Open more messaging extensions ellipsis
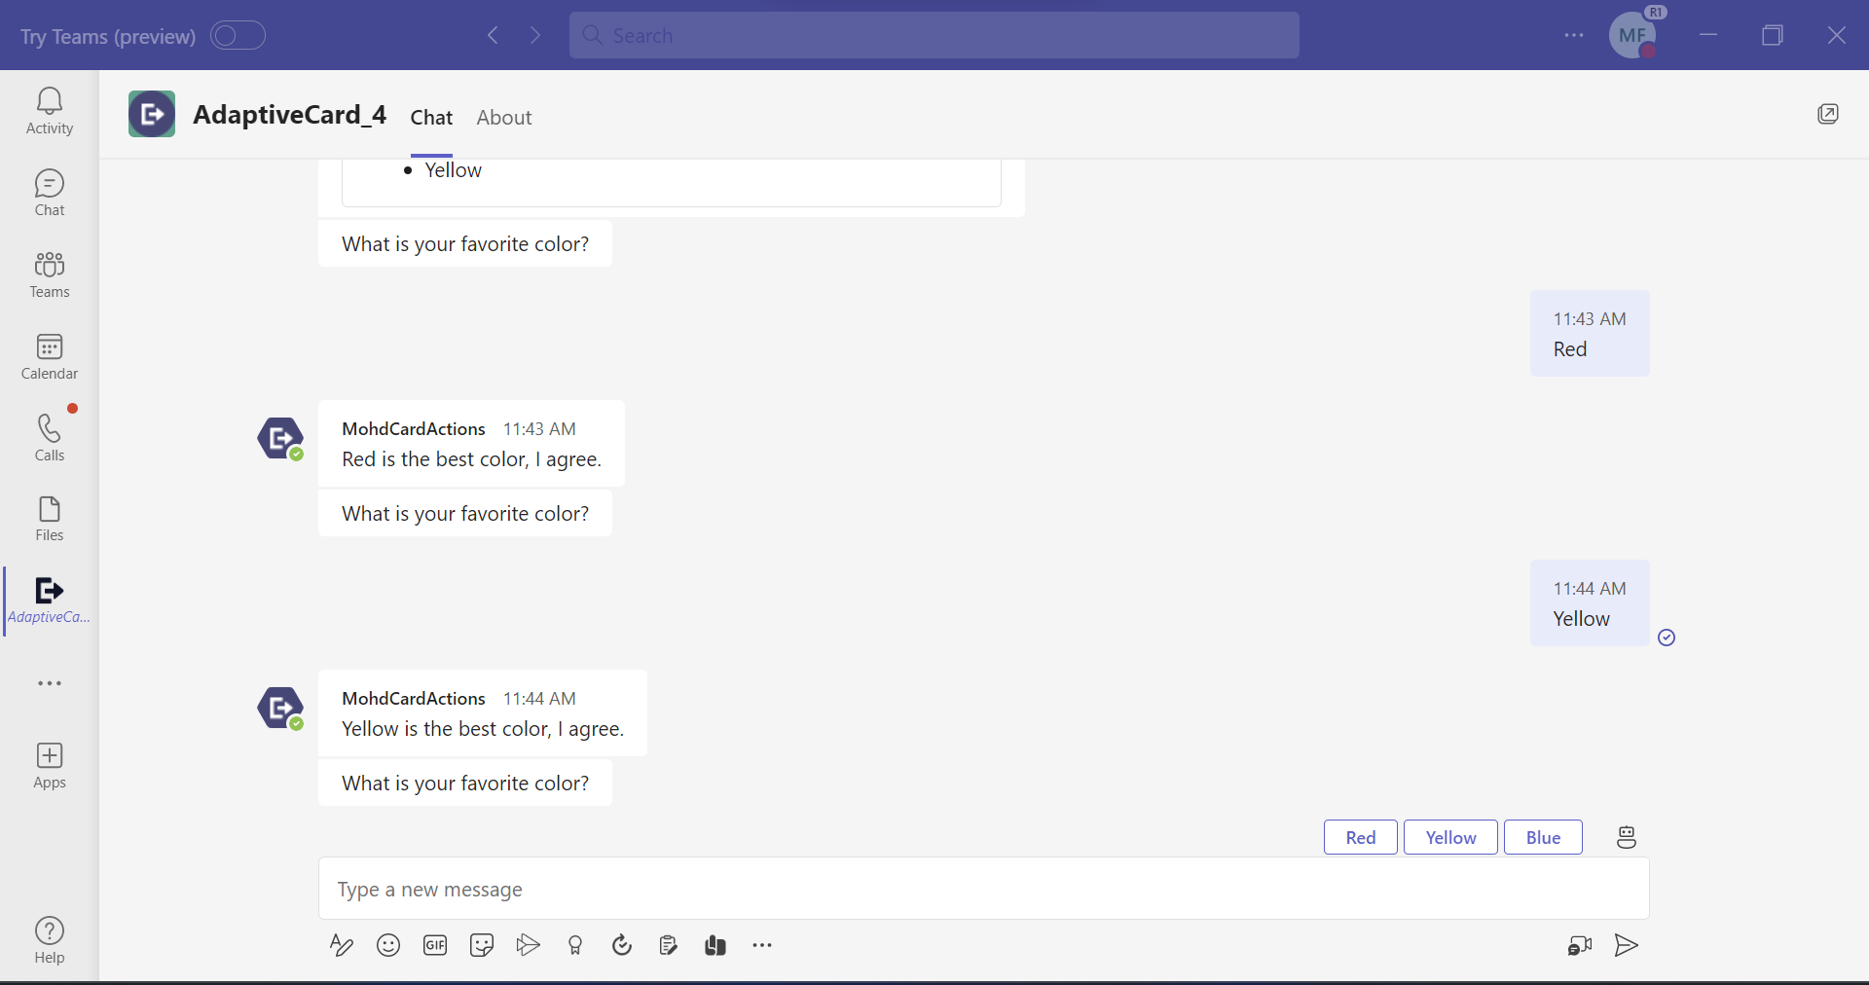1869x985 pixels. tap(762, 945)
